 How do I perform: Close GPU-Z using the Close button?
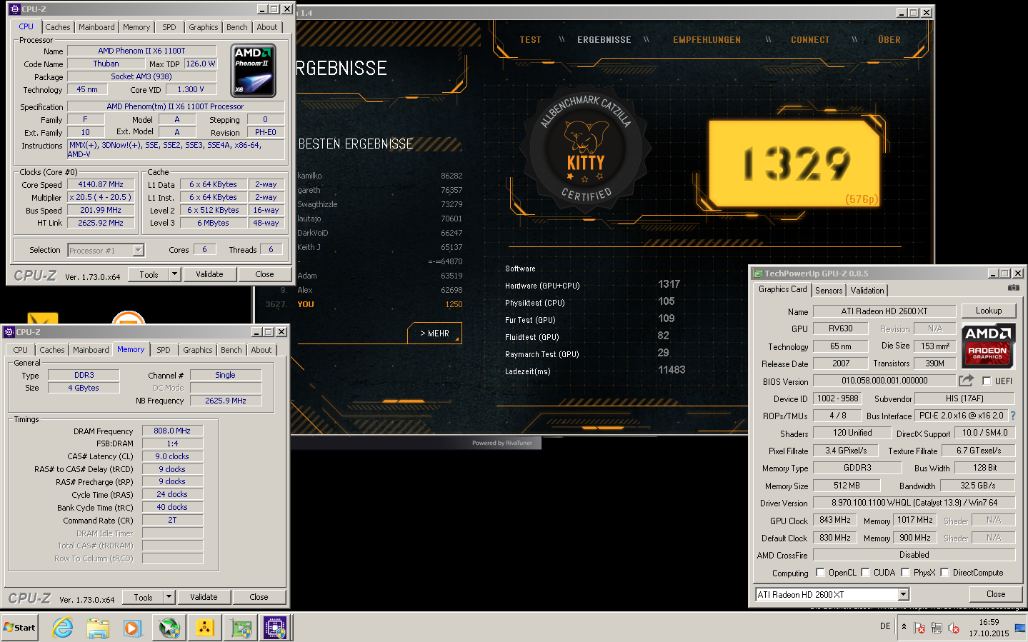coord(996,594)
